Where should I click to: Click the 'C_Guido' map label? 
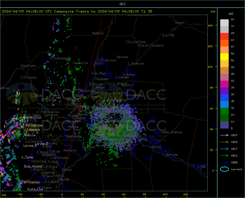tap(36, 96)
